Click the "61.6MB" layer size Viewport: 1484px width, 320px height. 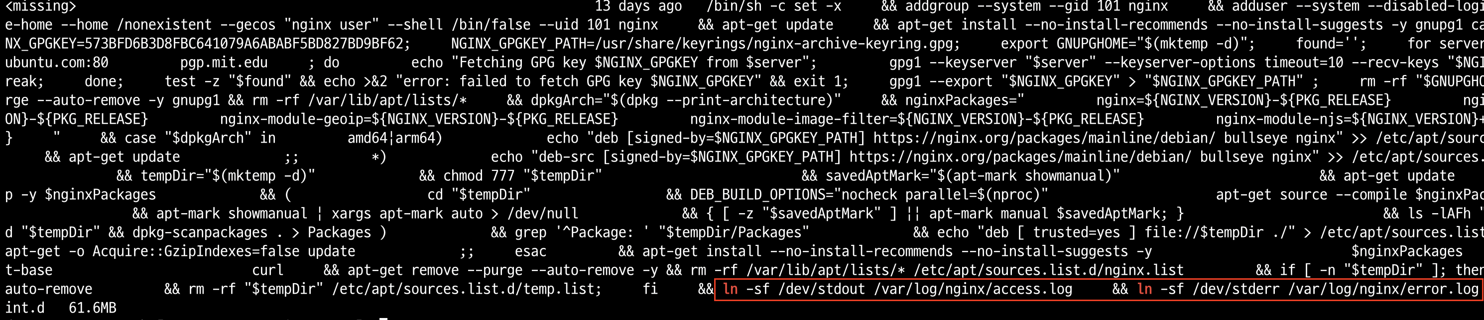92,308
